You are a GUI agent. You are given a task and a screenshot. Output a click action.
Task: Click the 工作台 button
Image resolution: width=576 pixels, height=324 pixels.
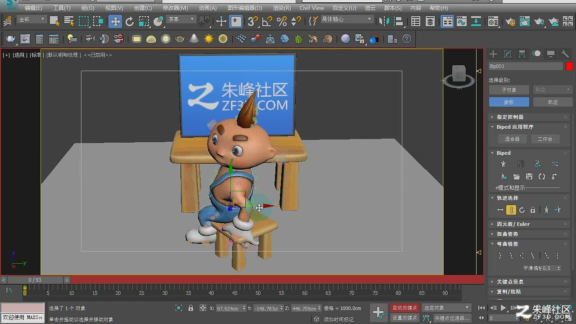(545, 139)
